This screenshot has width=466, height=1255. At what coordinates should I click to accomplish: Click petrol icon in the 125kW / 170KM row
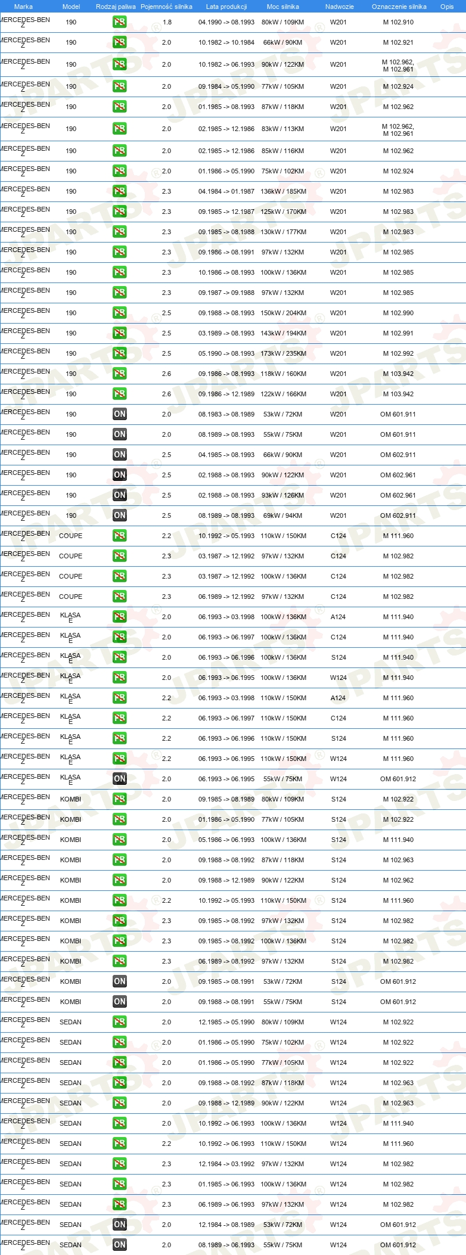pos(120,212)
